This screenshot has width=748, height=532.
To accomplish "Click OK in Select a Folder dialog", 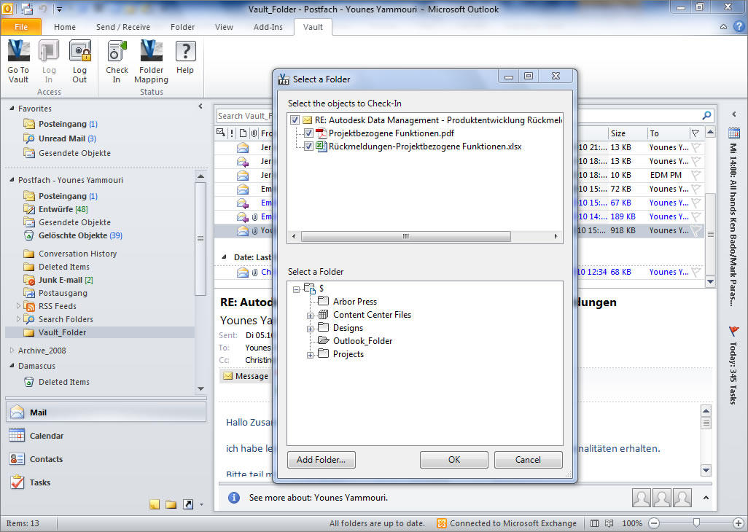I will (x=454, y=460).
